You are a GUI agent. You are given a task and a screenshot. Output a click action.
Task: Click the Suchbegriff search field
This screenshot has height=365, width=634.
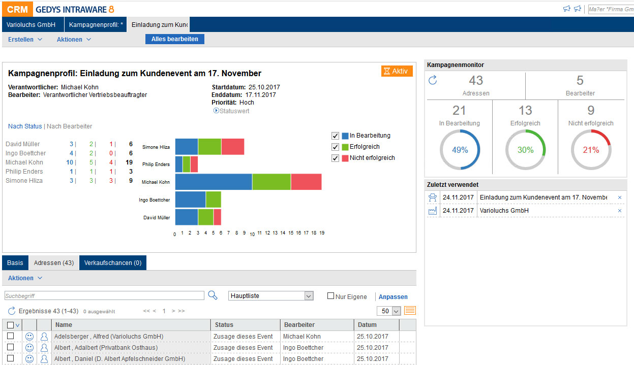[x=104, y=296]
